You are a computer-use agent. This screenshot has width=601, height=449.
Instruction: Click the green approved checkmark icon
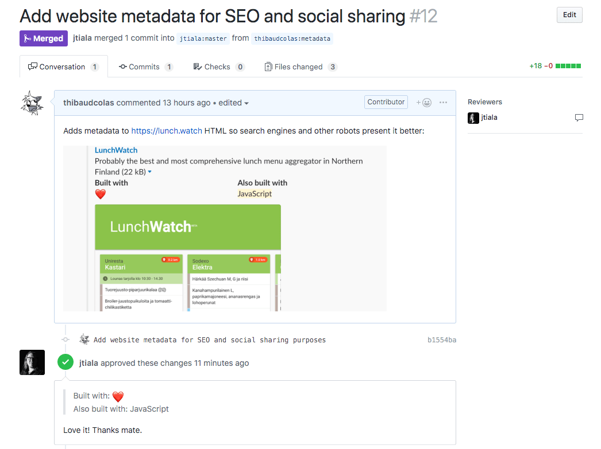[x=66, y=362]
